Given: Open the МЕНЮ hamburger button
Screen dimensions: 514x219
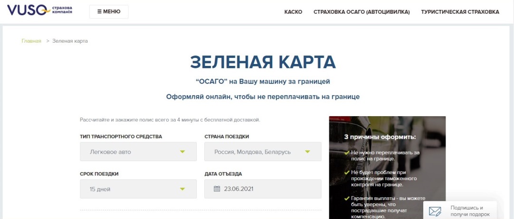Looking at the screenshot, I should (x=109, y=12).
